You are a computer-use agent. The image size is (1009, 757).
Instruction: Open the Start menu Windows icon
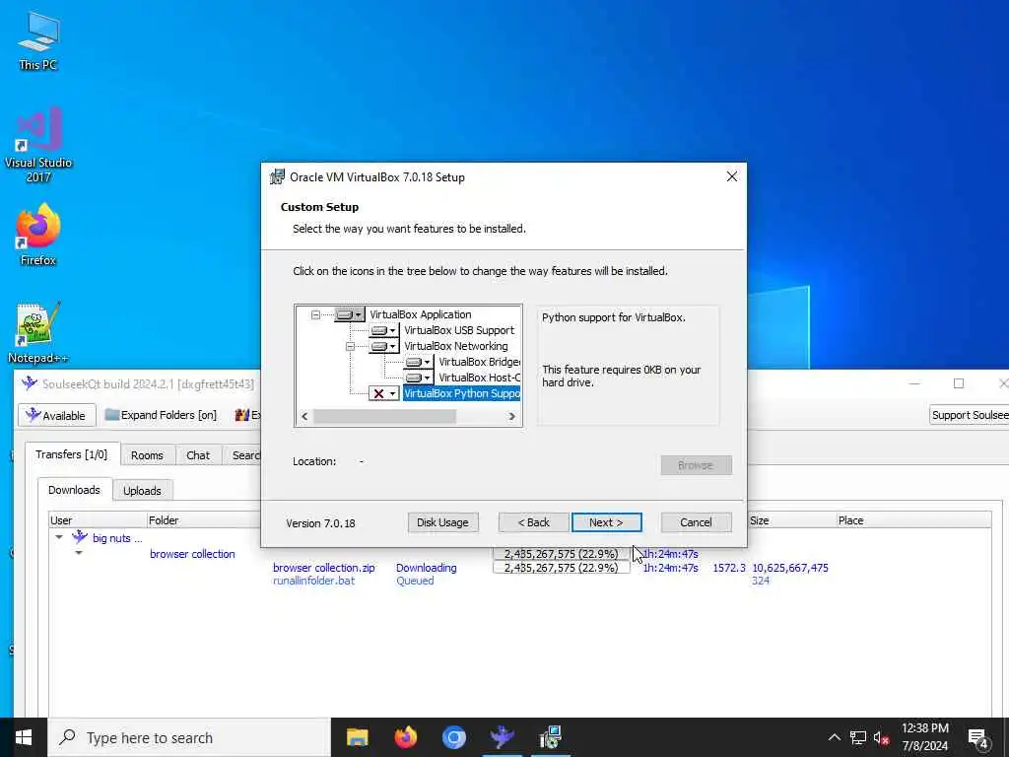(x=24, y=737)
